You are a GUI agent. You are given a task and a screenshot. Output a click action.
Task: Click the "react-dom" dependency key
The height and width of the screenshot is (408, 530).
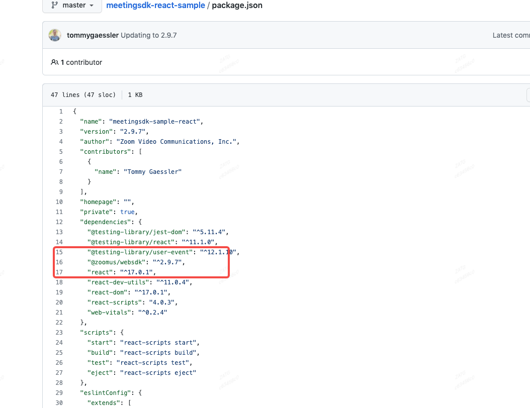tap(107, 292)
